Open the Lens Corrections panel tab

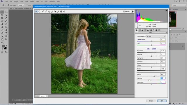(x=151, y=30)
